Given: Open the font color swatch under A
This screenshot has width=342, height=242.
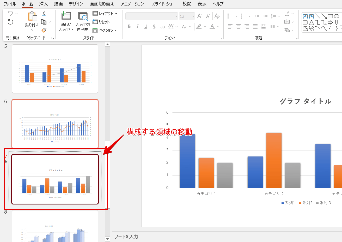Looking at the screenshot, I should [212, 27].
